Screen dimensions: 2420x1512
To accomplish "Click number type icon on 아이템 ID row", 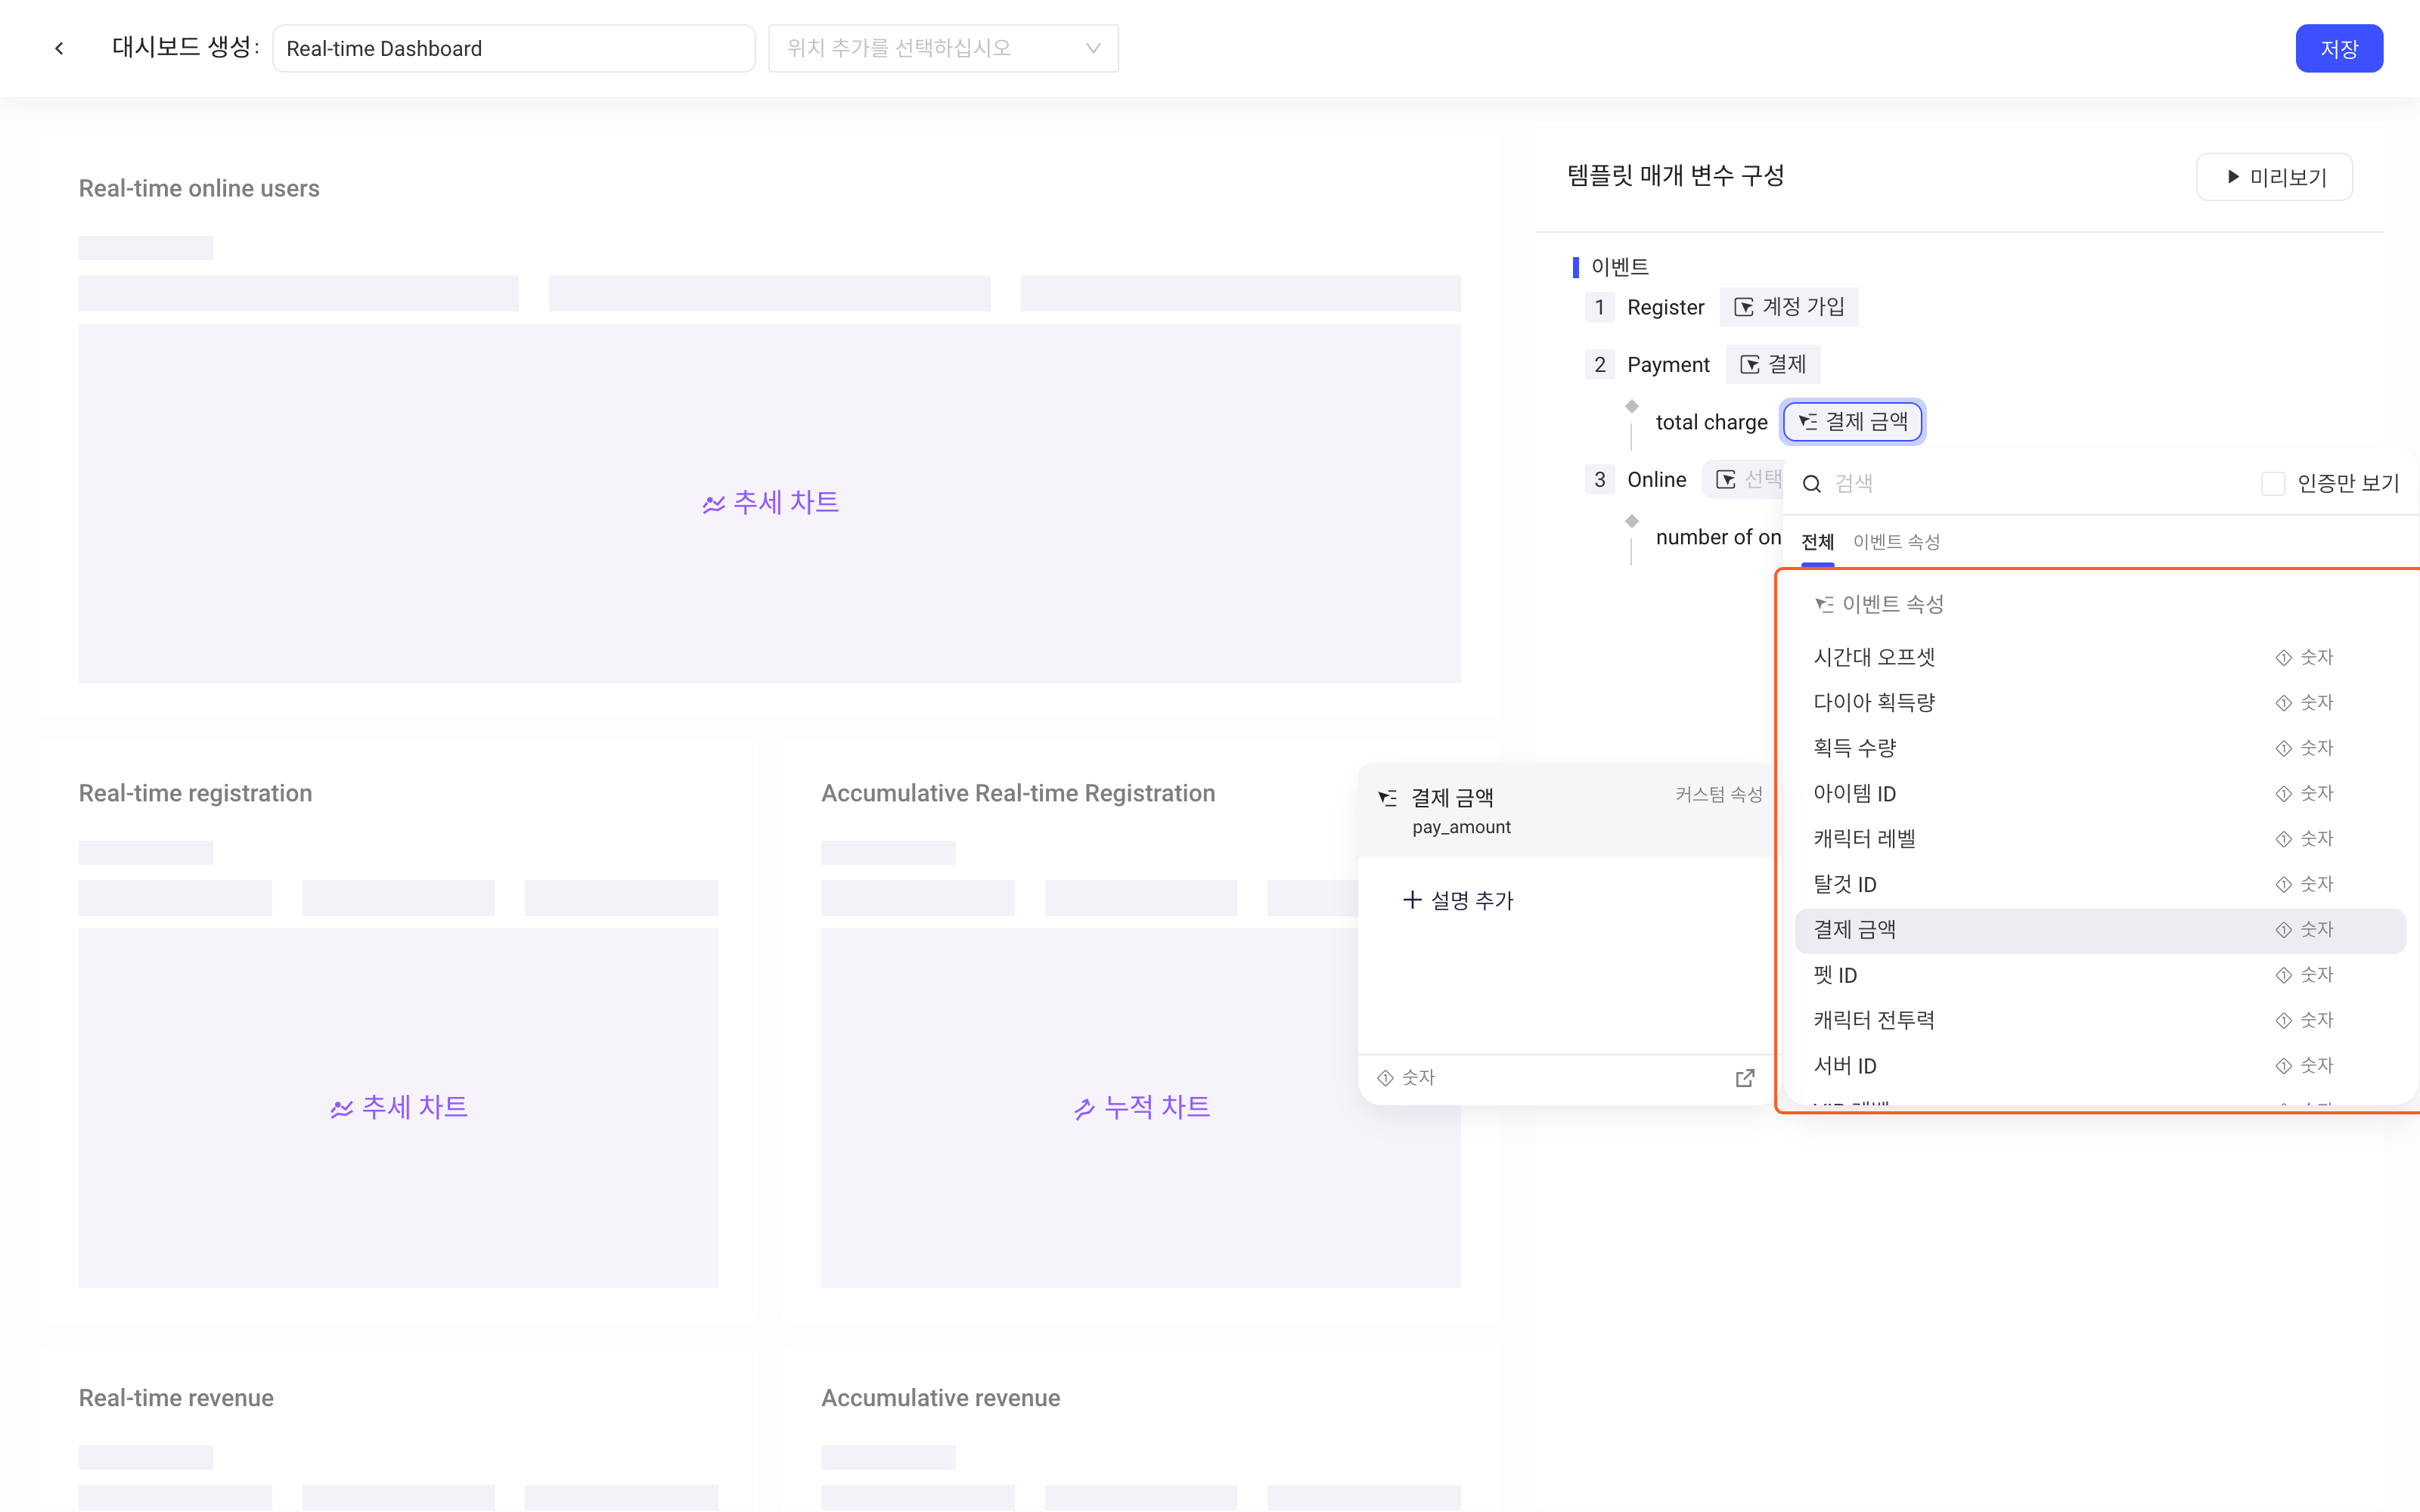I will coord(2283,794).
